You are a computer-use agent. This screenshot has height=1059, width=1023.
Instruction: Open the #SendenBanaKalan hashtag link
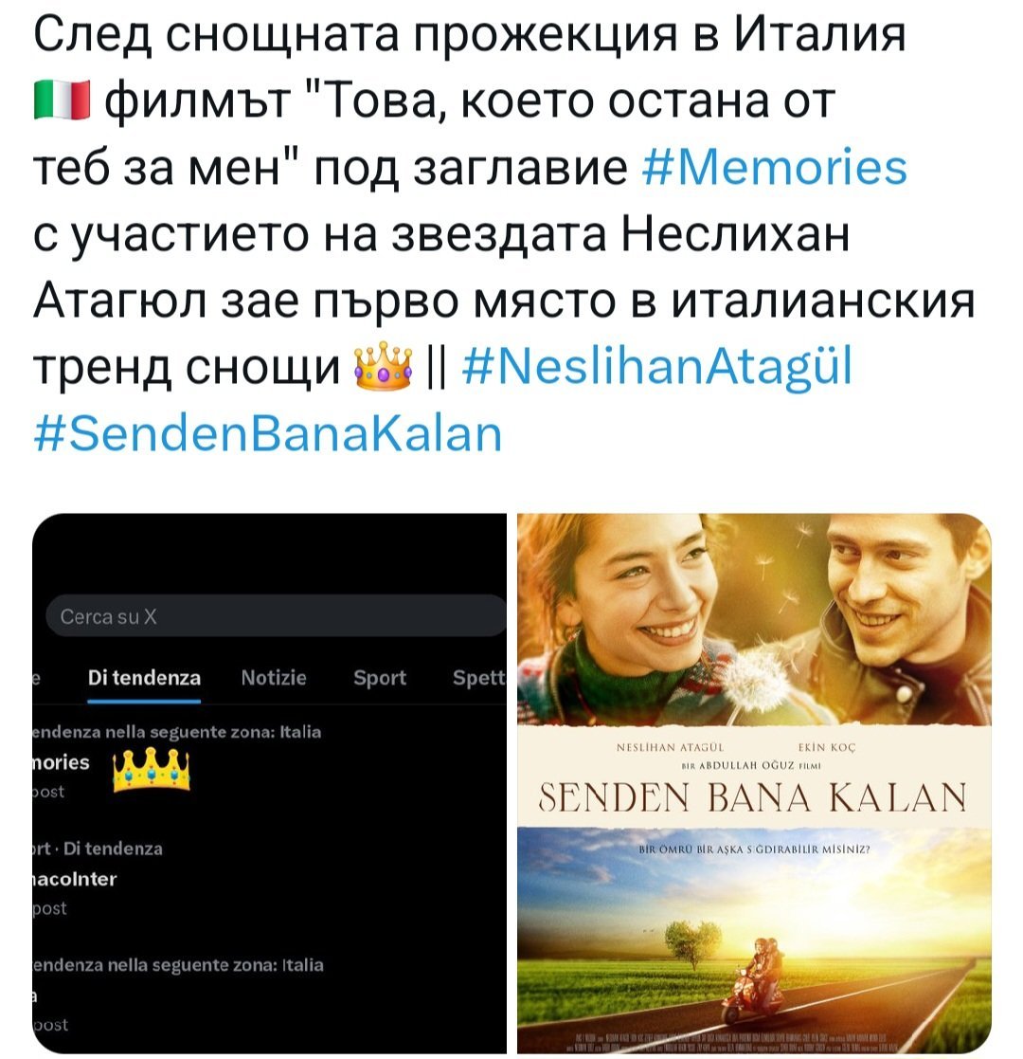pos(268,433)
